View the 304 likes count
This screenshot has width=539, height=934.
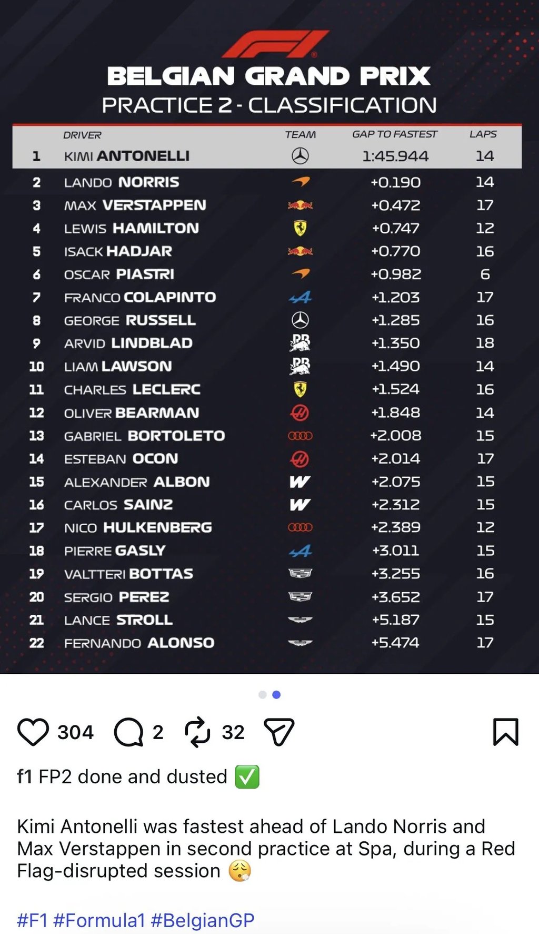[x=75, y=732]
